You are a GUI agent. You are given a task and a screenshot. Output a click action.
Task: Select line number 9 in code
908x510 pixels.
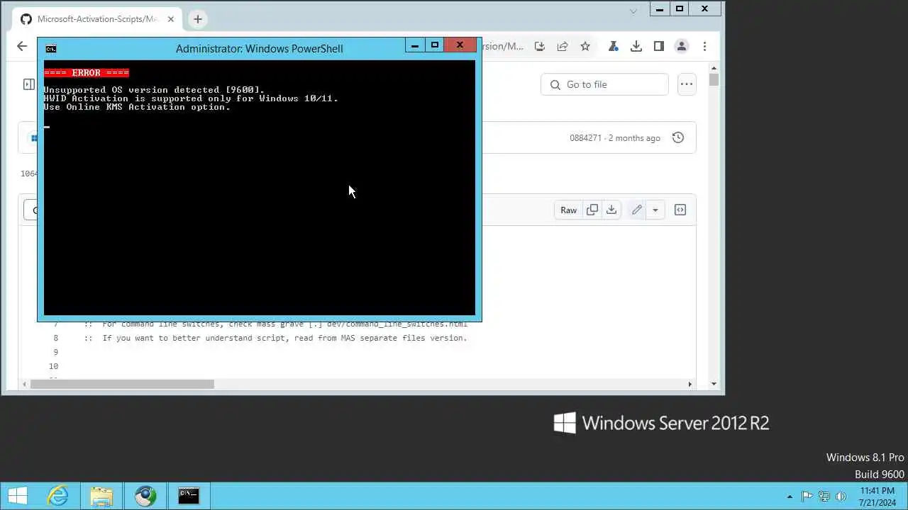(55, 352)
